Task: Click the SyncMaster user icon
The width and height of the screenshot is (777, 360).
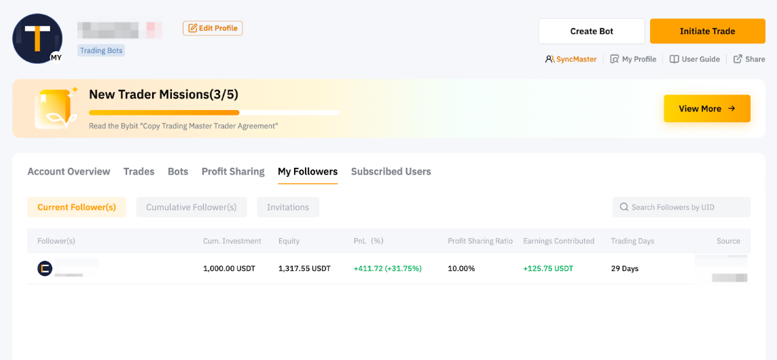Action: click(x=549, y=59)
